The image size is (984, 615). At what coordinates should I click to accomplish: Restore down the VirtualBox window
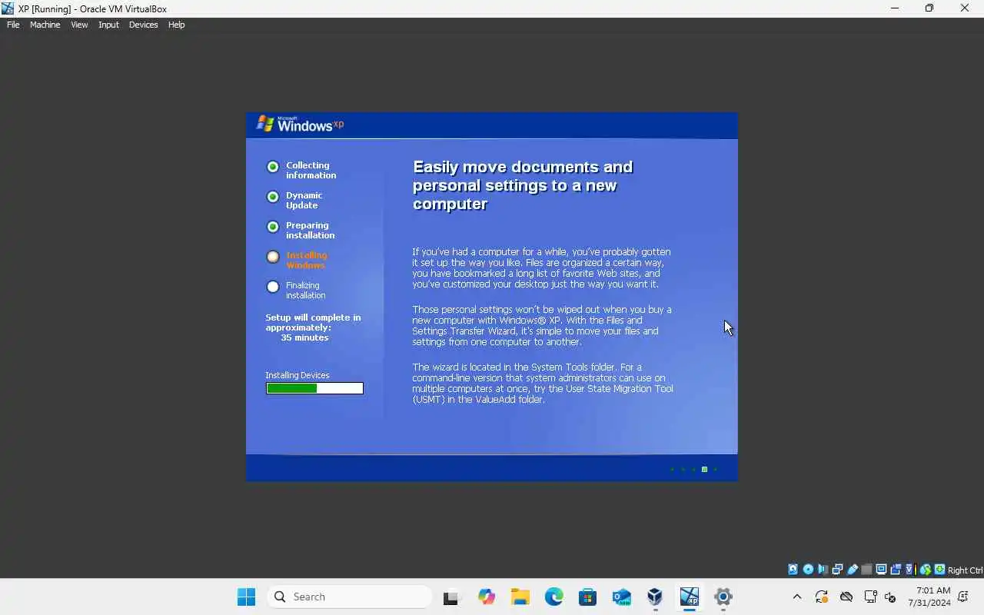tap(929, 8)
